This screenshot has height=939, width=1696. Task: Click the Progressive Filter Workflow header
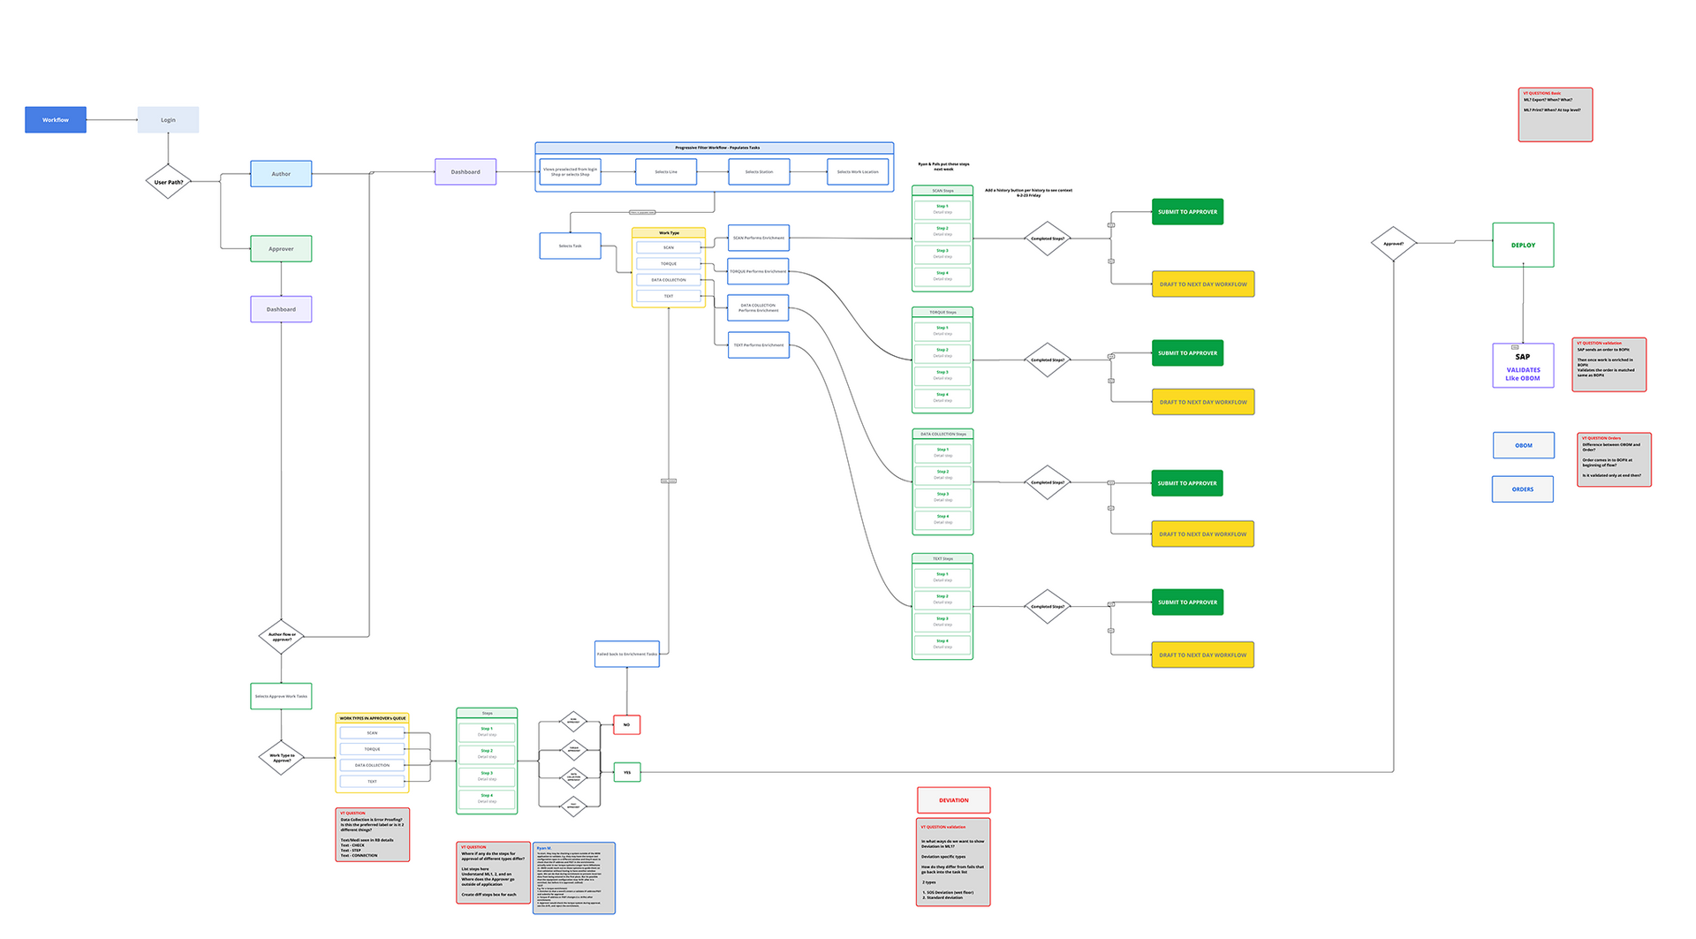(x=715, y=148)
